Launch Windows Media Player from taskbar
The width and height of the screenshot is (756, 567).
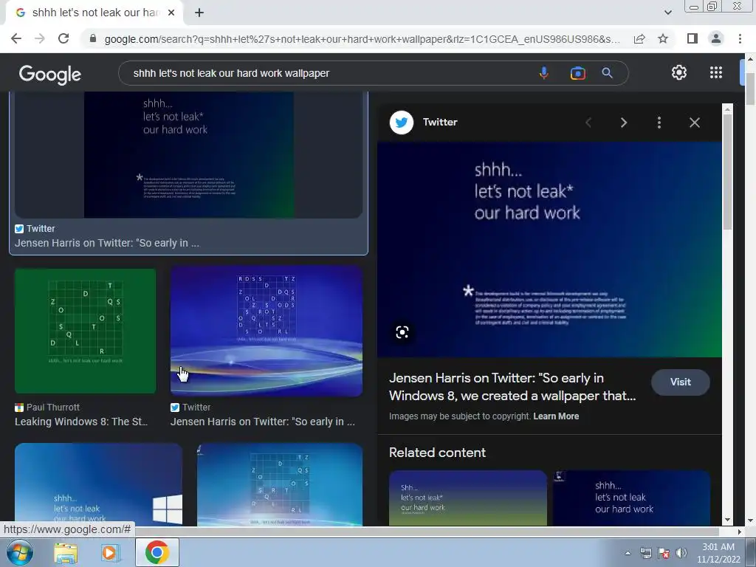point(111,553)
